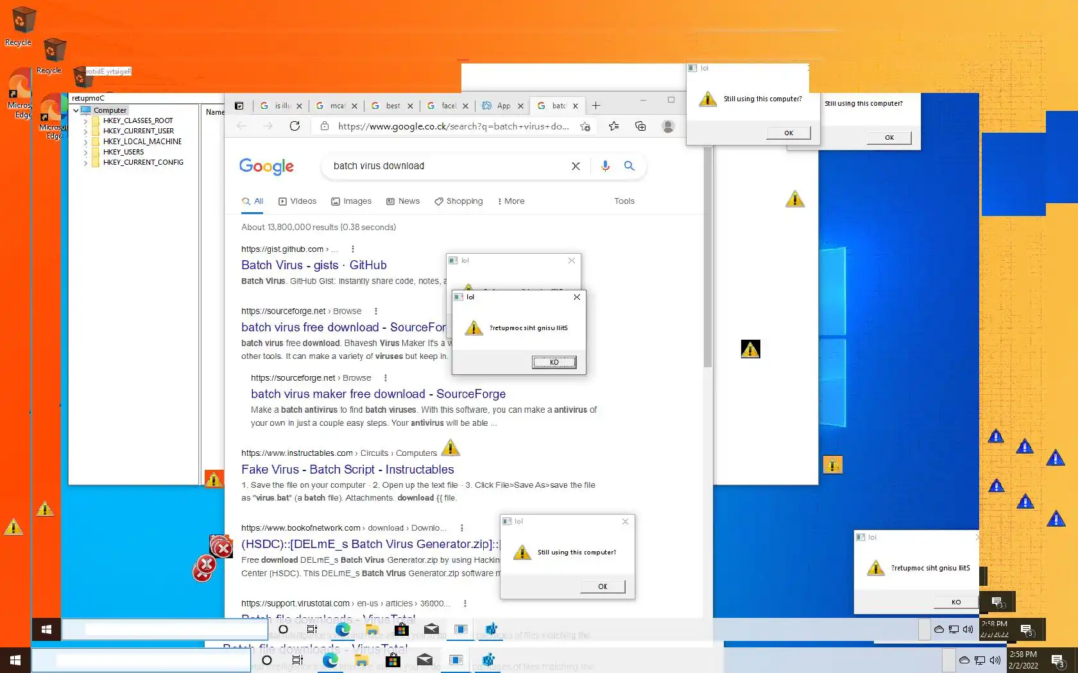1078x673 pixels.
Task: Open the three-dot menu beside the gist.github.com result
Action: pyautogui.click(x=353, y=249)
